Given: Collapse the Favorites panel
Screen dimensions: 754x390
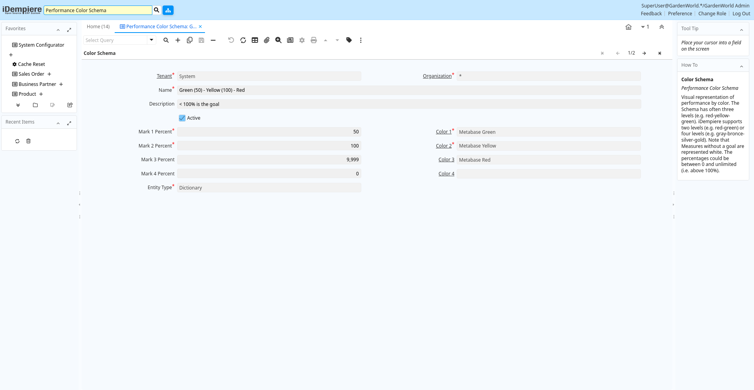Looking at the screenshot, I should 58,29.
